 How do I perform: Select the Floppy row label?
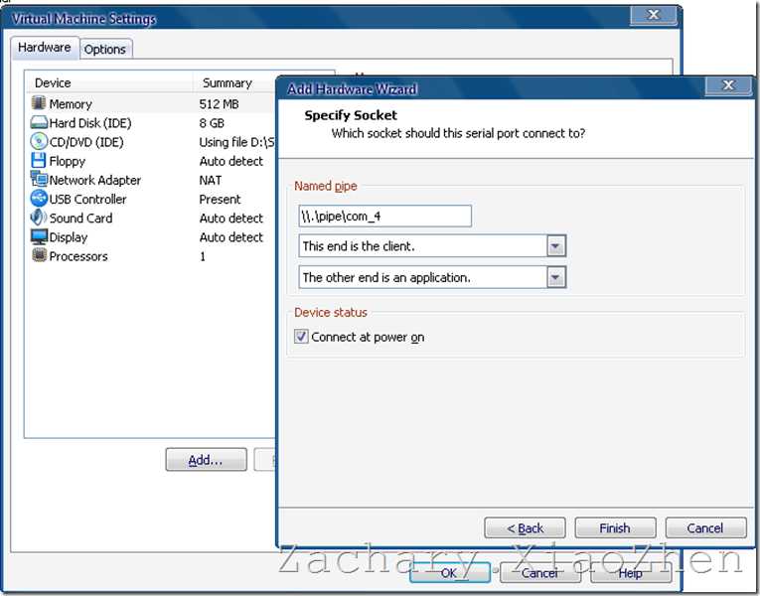click(67, 161)
